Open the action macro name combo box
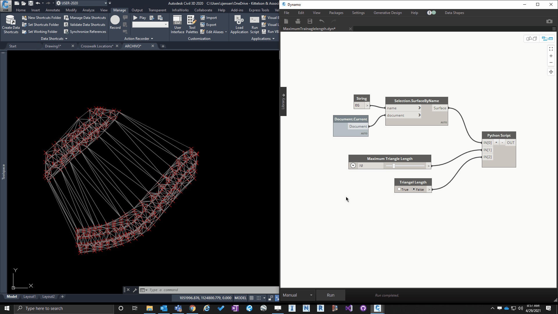The image size is (558, 314). coord(150,25)
